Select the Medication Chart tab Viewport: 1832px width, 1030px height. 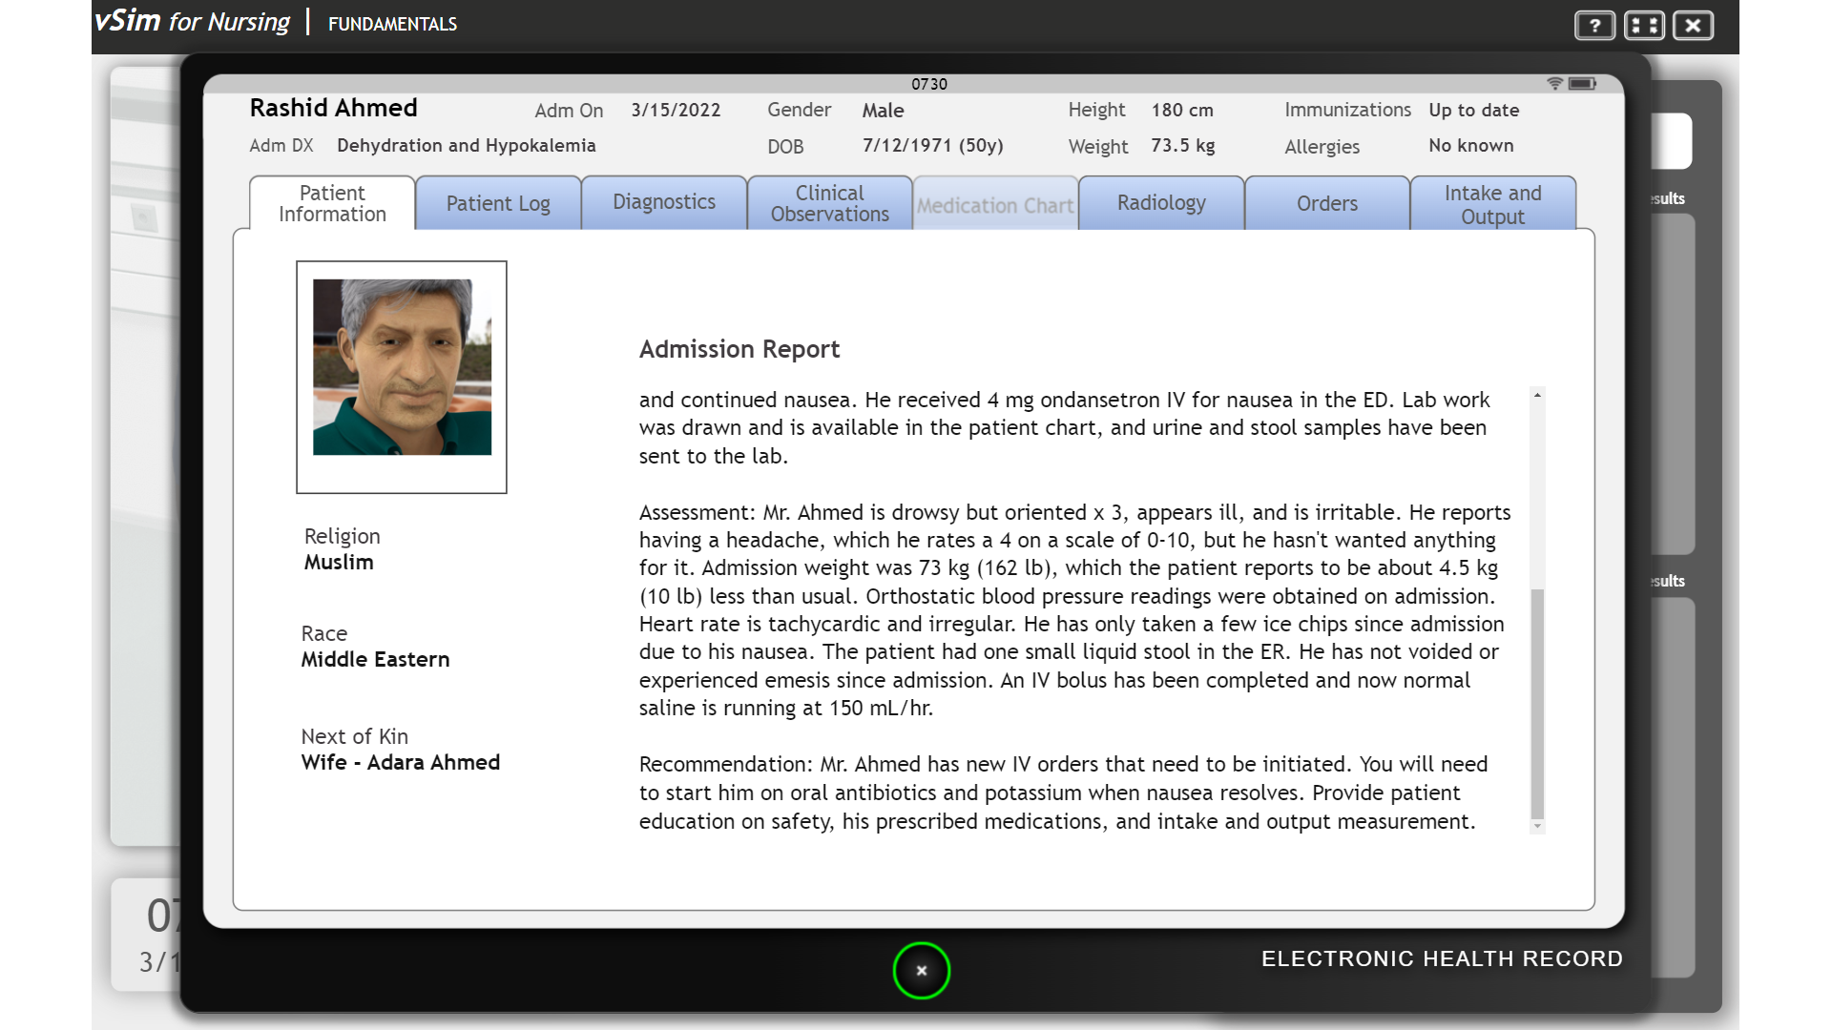(x=995, y=204)
